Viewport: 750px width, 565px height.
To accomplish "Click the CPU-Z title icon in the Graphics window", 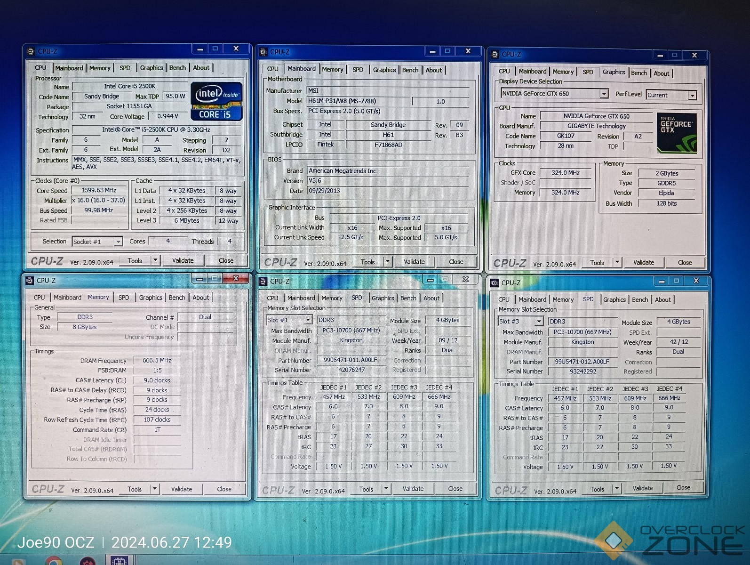I will click(x=495, y=54).
